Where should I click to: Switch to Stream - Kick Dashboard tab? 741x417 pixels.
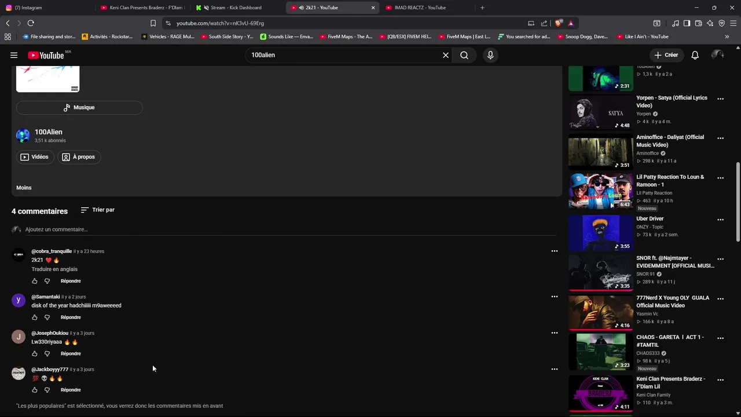237,8
